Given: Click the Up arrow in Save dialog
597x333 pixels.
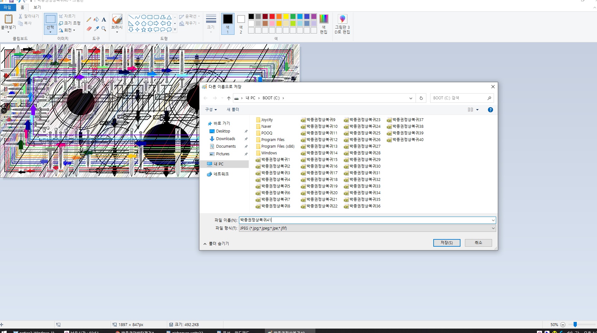Looking at the screenshot, I should [x=229, y=98].
